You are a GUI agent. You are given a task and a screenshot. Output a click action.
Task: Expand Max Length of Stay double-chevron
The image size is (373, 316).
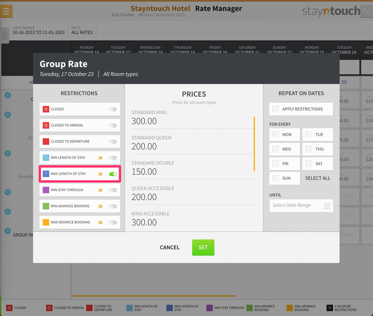101,174
